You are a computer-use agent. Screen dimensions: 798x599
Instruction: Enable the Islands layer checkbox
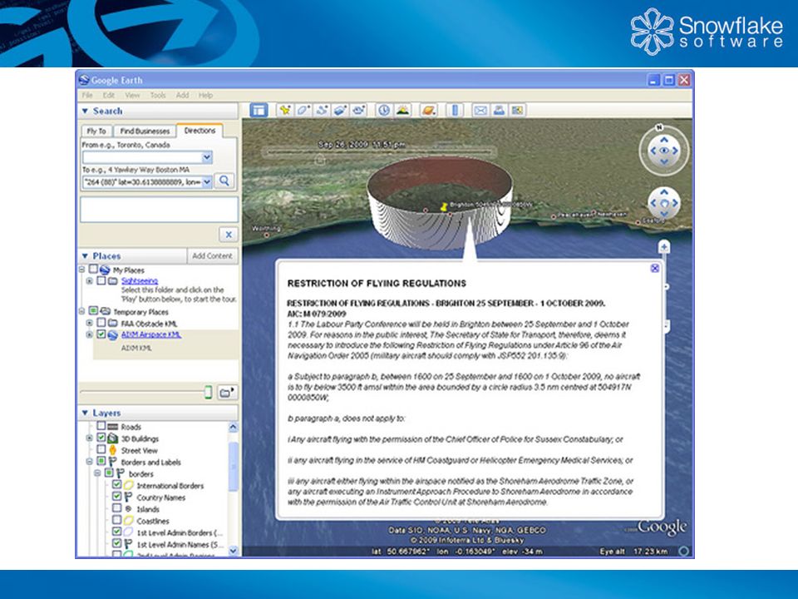(117, 507)
